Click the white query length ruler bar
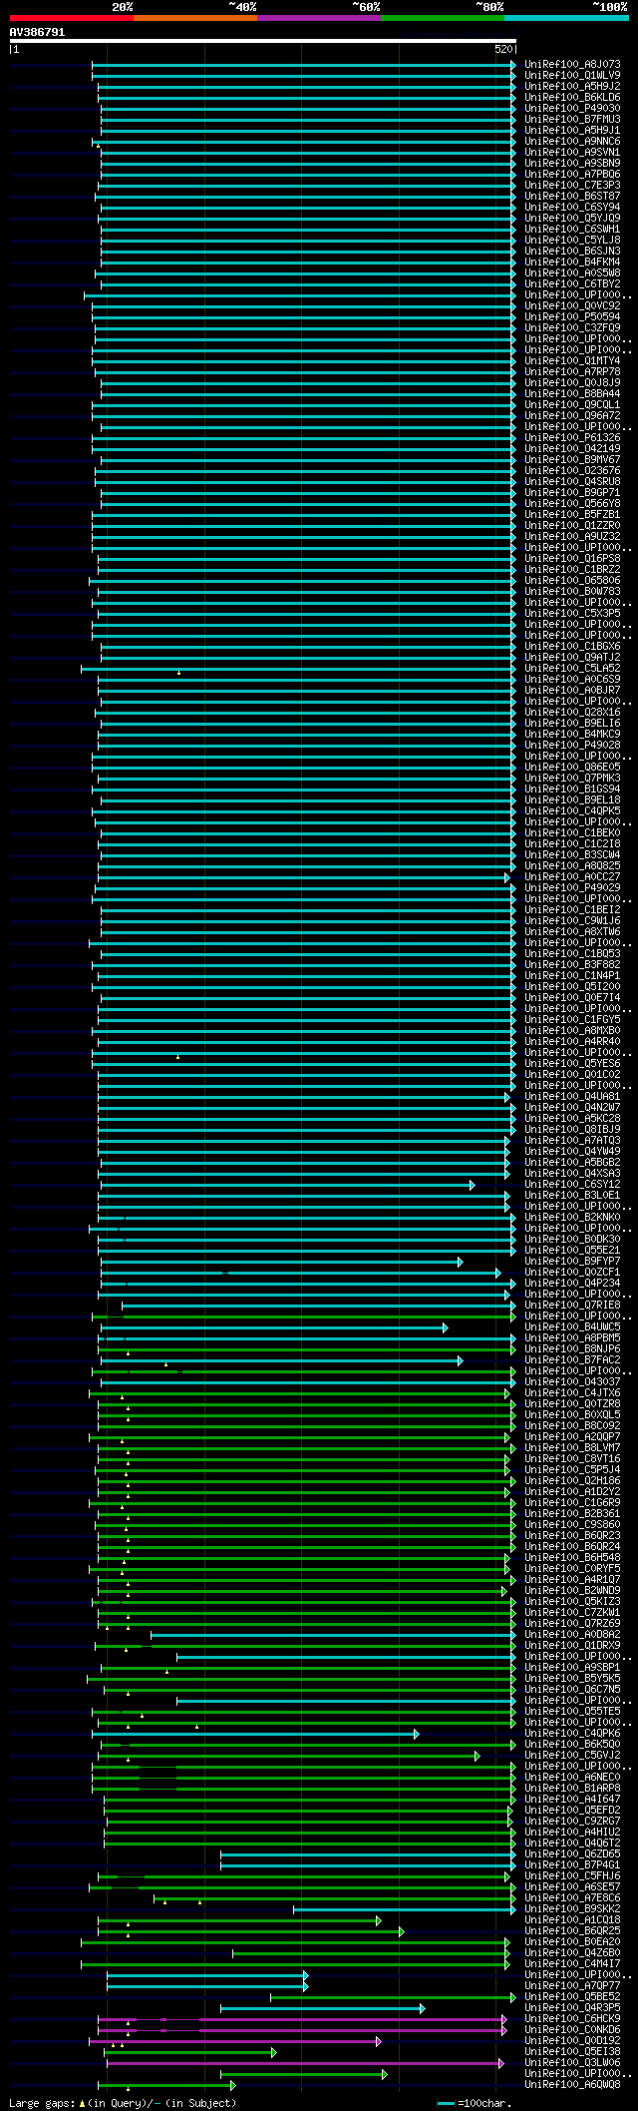This screenshot has height=2111, width=638. tap(262, 41)
